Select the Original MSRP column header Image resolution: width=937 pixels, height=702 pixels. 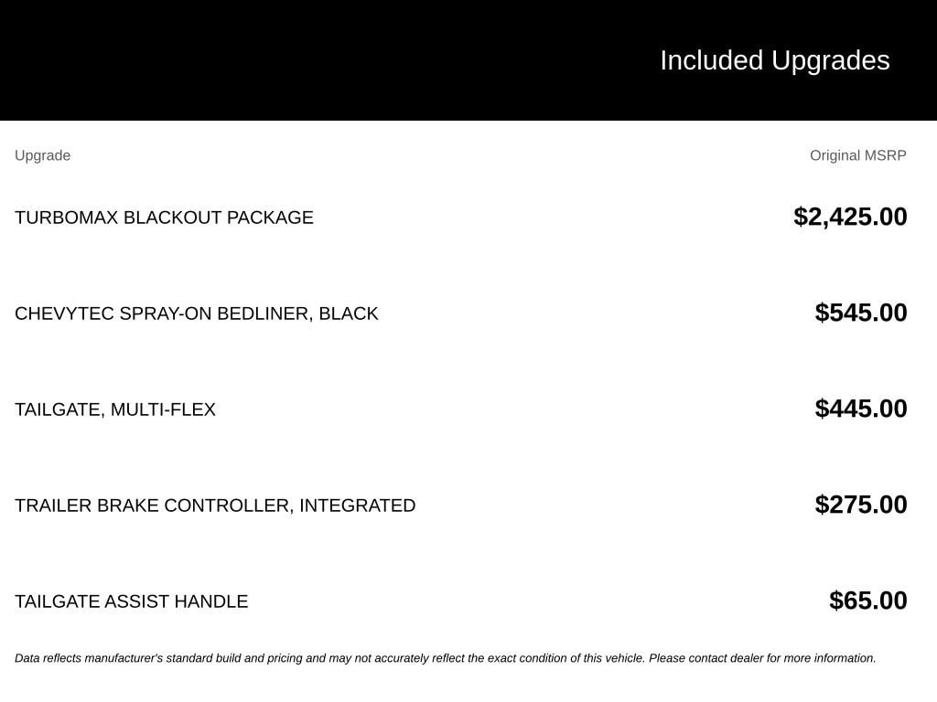(x=857, y=155)
